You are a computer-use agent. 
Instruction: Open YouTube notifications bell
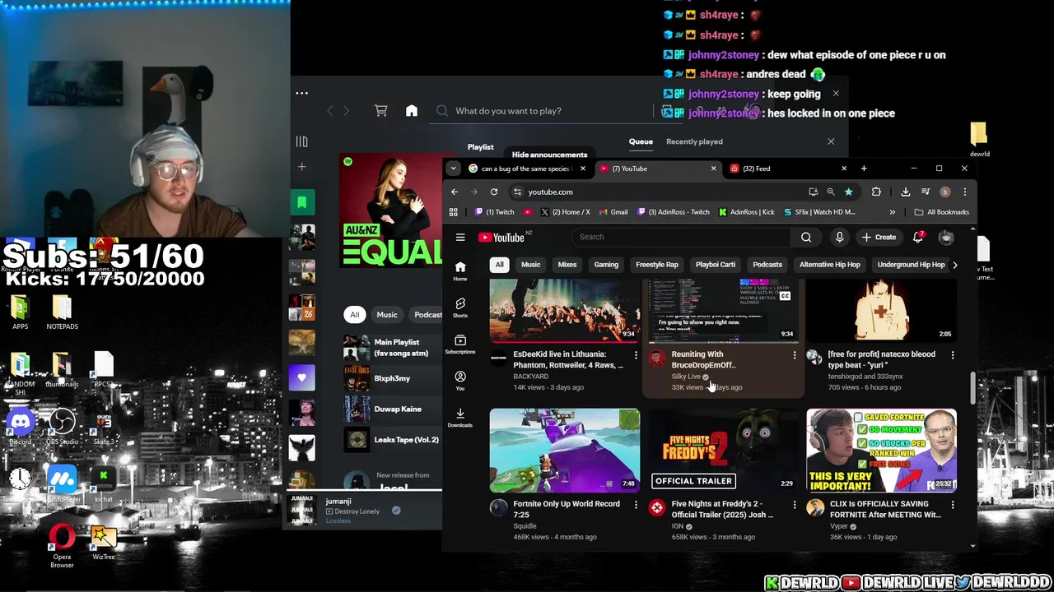pos(918,238)
